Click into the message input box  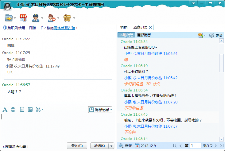pyautogui.click(x=58, y=127)
